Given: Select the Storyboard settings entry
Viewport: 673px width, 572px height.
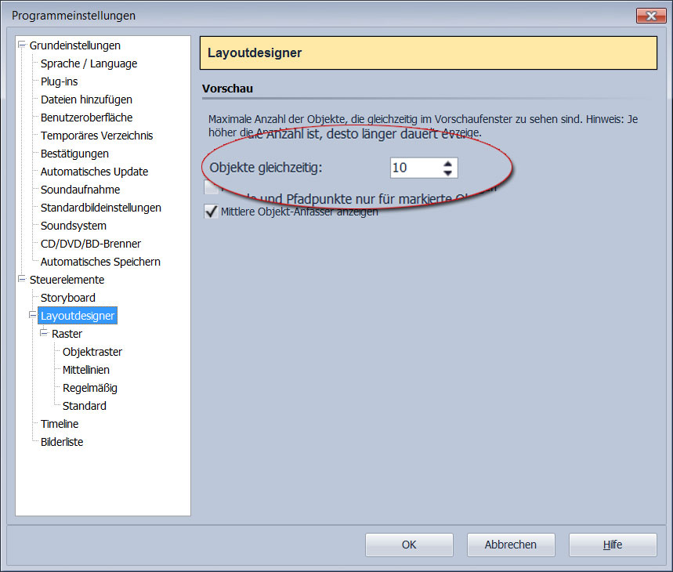Looking at the screenshot, I should coord(67,298).
